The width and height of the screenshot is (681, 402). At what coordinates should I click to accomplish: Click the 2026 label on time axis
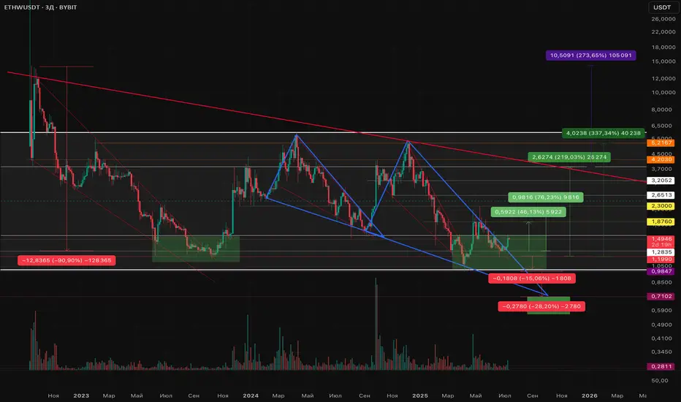590,395
